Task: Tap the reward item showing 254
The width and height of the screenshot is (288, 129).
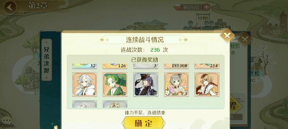Action: point(207,66)
